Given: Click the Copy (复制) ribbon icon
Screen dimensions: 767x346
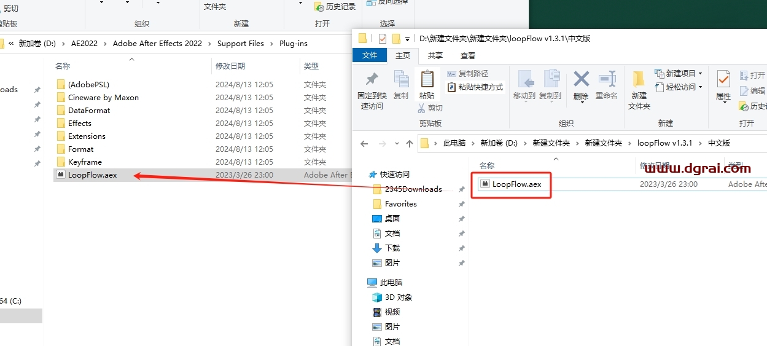Looking at the screenshot, I should (401, 79).
